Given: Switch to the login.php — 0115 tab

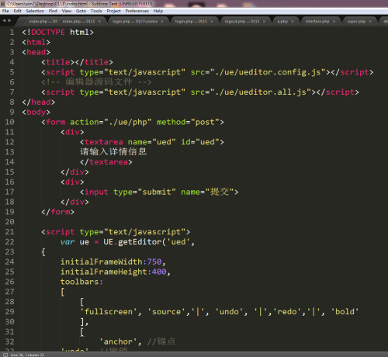Looking at the screenshot, I should 191,22.
